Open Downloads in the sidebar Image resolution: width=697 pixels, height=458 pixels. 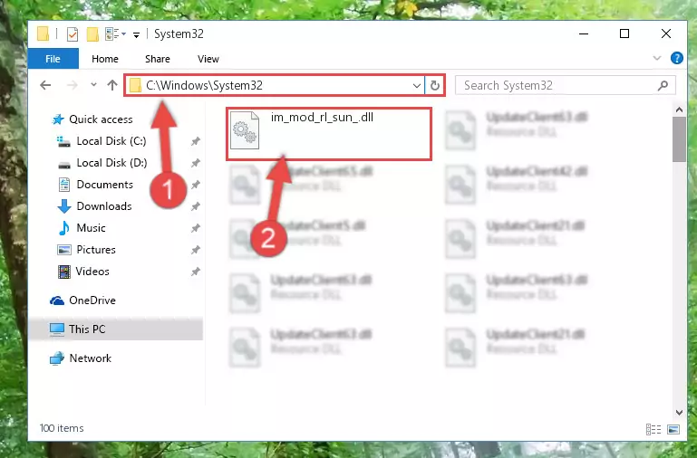pos(104,206)
